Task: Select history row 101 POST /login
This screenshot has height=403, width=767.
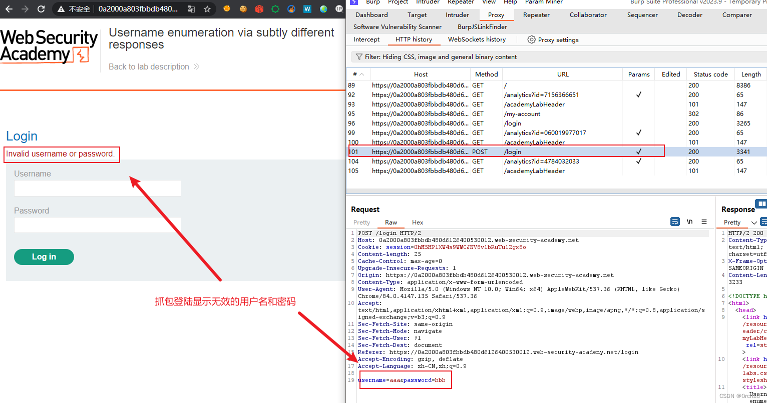Action: tap(557, 151)
